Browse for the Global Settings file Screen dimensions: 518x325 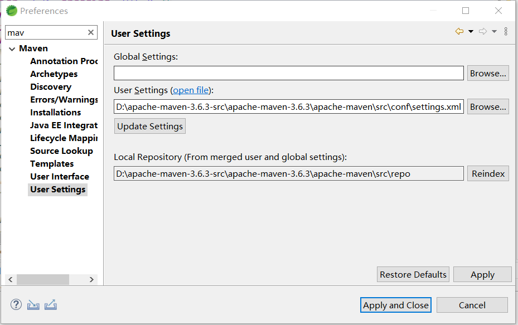488,73
